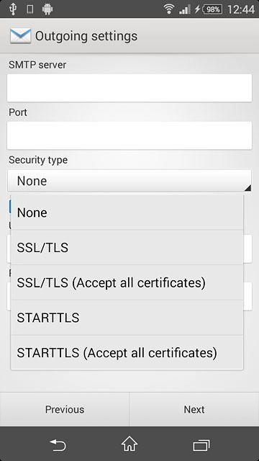
Task: Tap the Android back navigation icon
Action: 58,444
